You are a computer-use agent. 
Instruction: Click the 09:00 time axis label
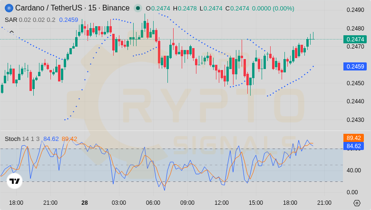point(187,203)
